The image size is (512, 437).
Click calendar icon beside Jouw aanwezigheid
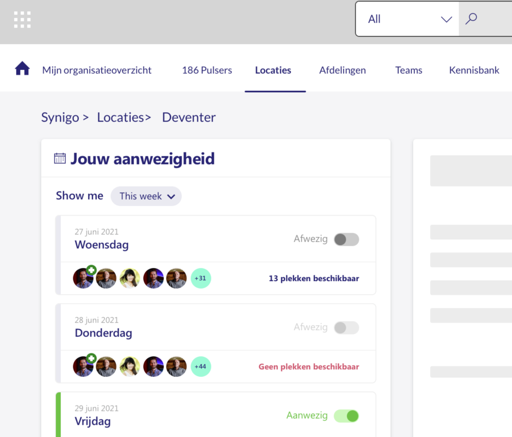coord(60,159)
